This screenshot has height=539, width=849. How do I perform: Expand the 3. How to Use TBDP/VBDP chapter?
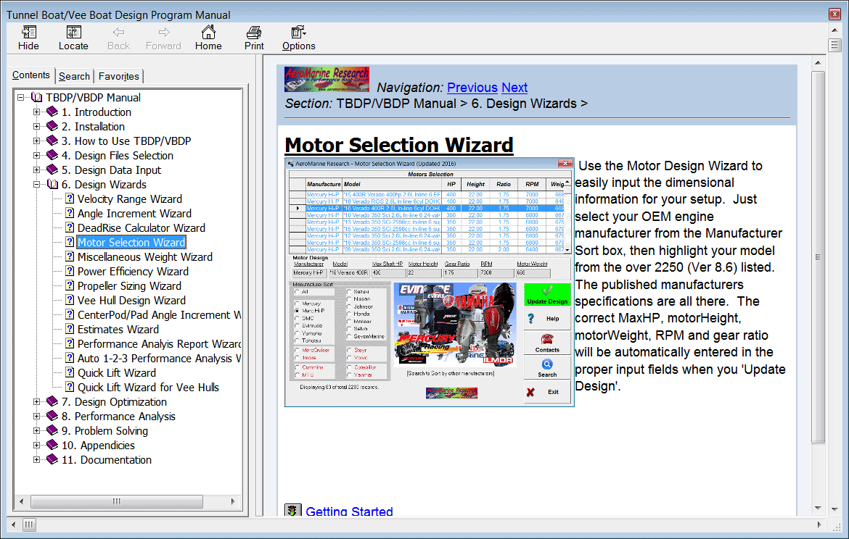click(37, 141)
